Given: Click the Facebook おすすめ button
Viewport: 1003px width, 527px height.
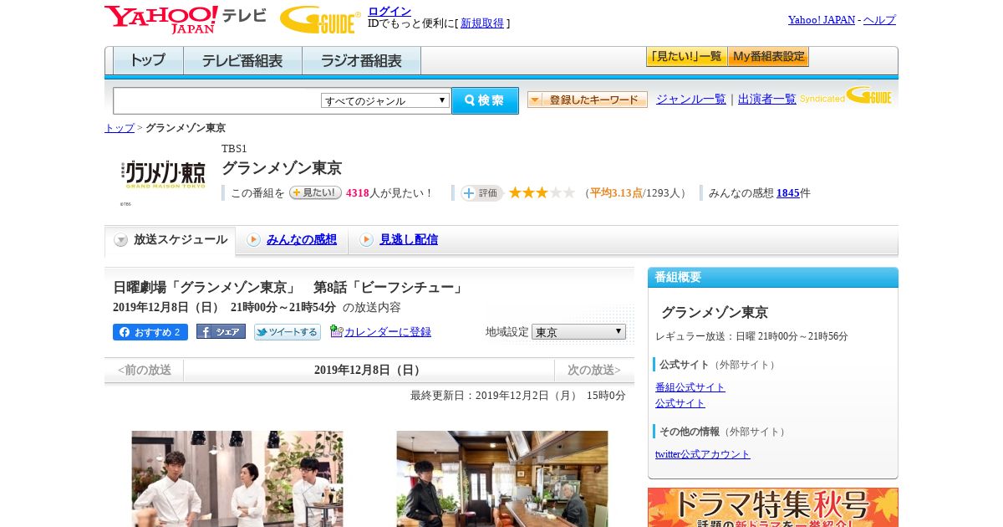Looking at the screenshot, I should (x=150, y=332).
